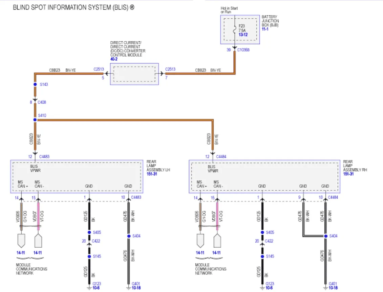The width and height of the screenshot is (383, 292).
Task: Click the Hot in Start or Run label
Action: [x=229, y=10]
